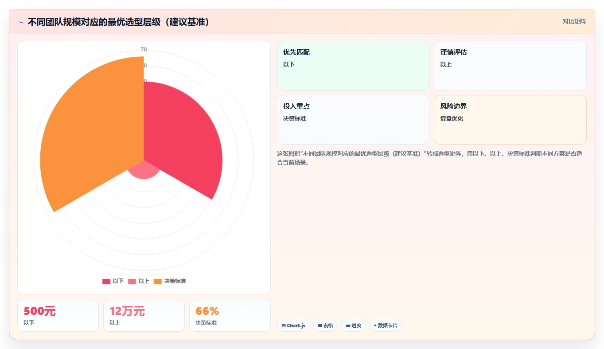Screen dimensions: 604x349
Task: Select the 投入重点 matrix card
Action: tap(353, 120)
